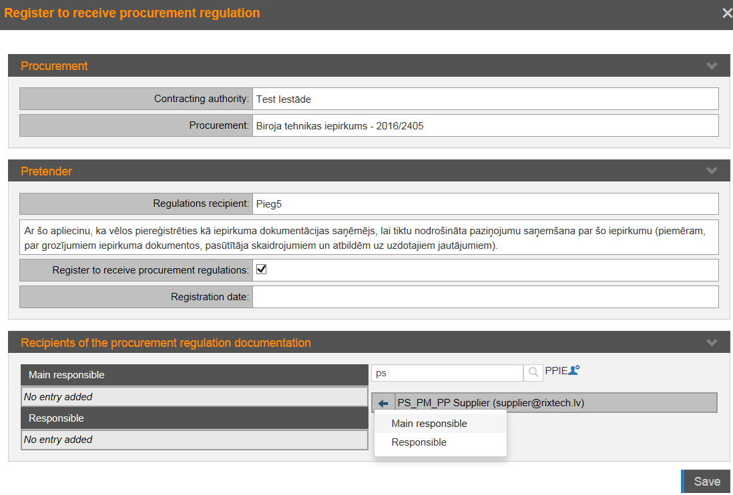Click the left arrow beside PS_PM_PP Supplier

(383, 403)
